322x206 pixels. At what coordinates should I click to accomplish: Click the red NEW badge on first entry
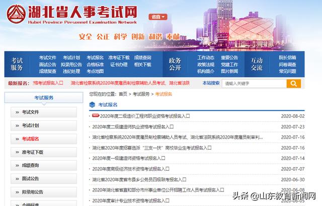tap(96, 115)
